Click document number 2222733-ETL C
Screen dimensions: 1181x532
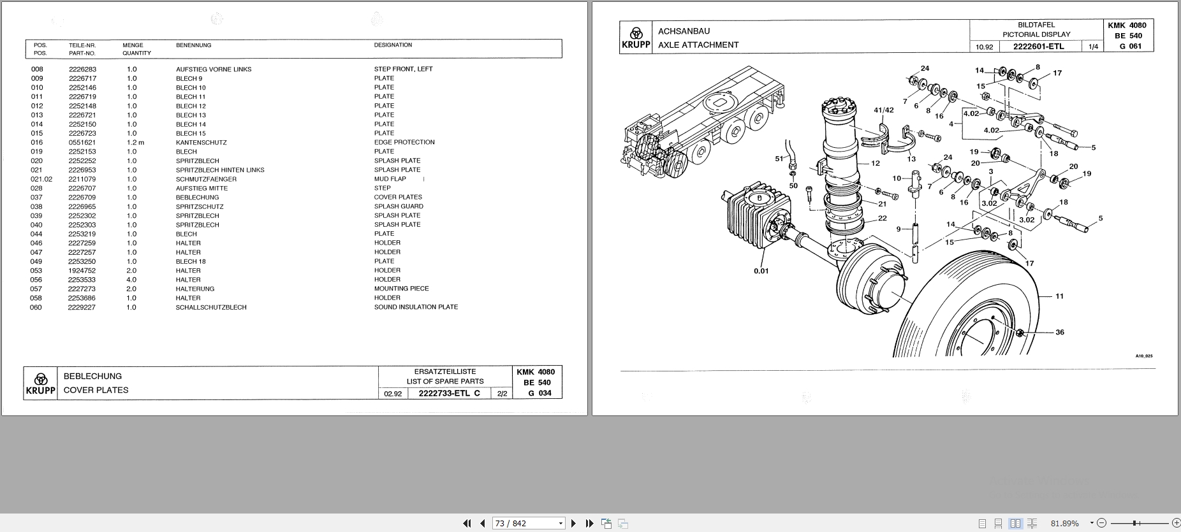(449, 393)
